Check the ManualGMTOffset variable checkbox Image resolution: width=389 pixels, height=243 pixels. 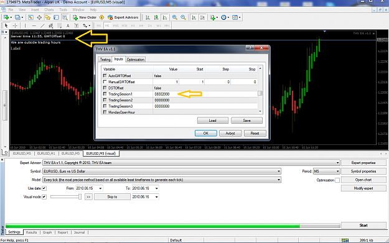(105, 82)
